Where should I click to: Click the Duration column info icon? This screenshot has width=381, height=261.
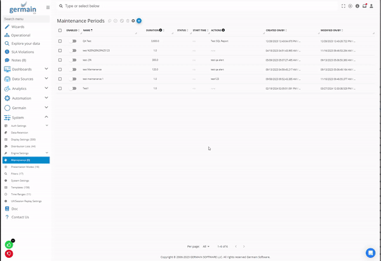[x=161, y=30]
